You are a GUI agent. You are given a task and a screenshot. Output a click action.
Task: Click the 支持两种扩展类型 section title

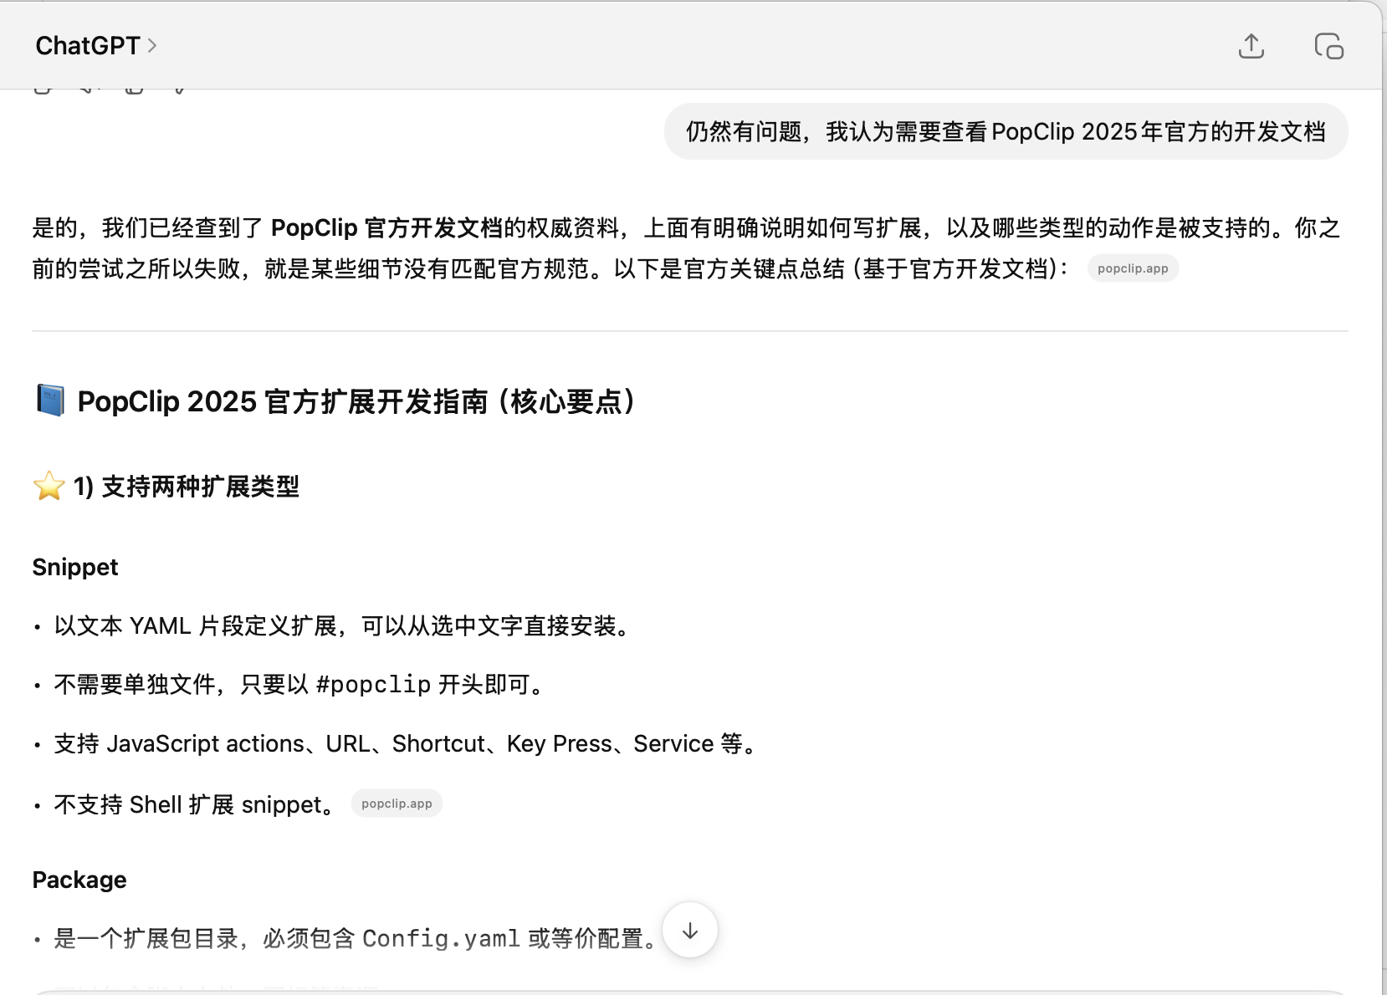click(x=200, y=487)
